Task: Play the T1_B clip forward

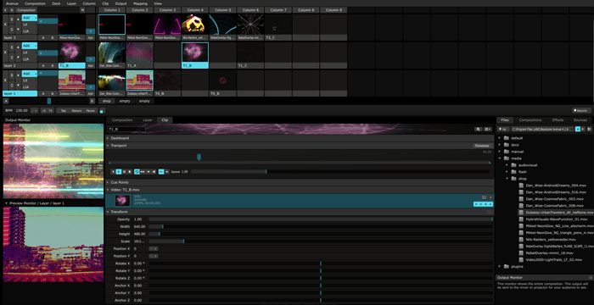Action: click(x=119, y=171)
